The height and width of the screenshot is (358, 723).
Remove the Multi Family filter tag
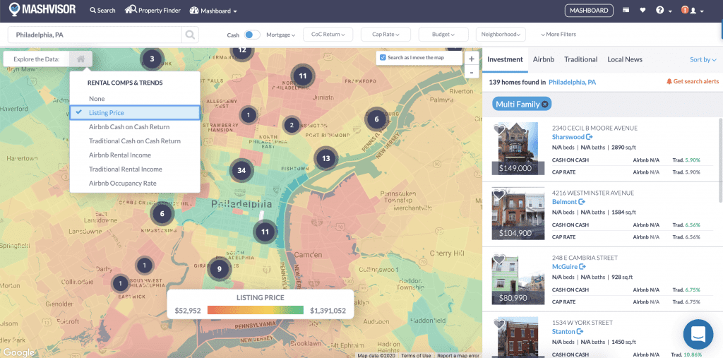click(x=544, y=105)
